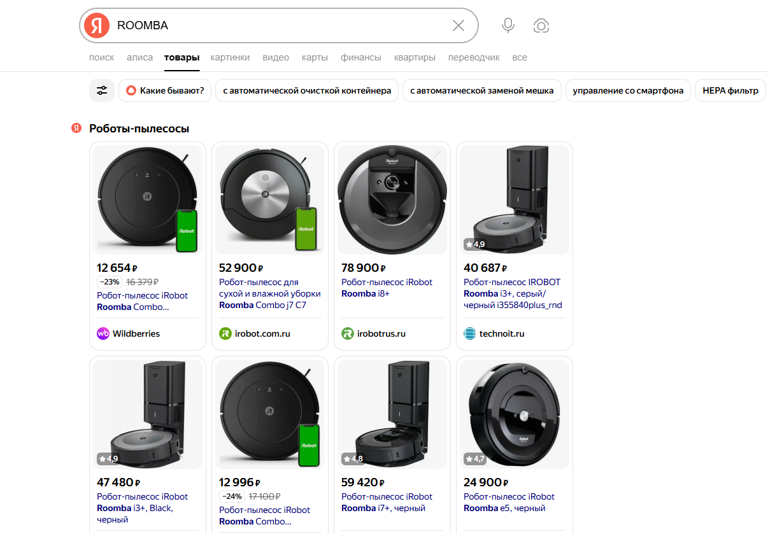The width and height of the screenshot is (768, 534).
Task: Open the 12 654 ₽ Roomba Combo image
Action: click(148, 200)
